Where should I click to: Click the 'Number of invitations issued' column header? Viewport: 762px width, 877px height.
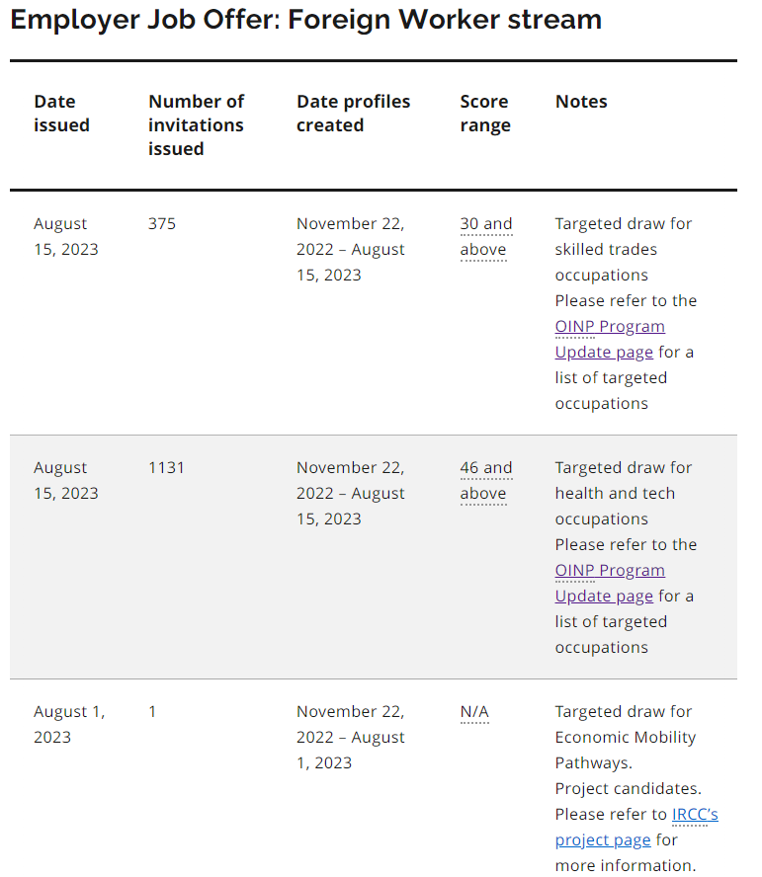point(196,124)
